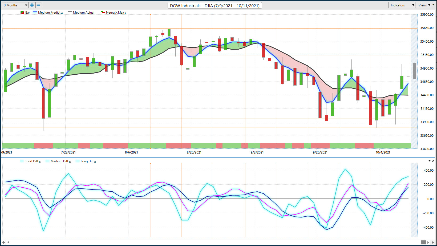This screenshot has width=437, height=246.
Task: Click the info dot next to Long.Diff
Action: [x=95, y=162]
